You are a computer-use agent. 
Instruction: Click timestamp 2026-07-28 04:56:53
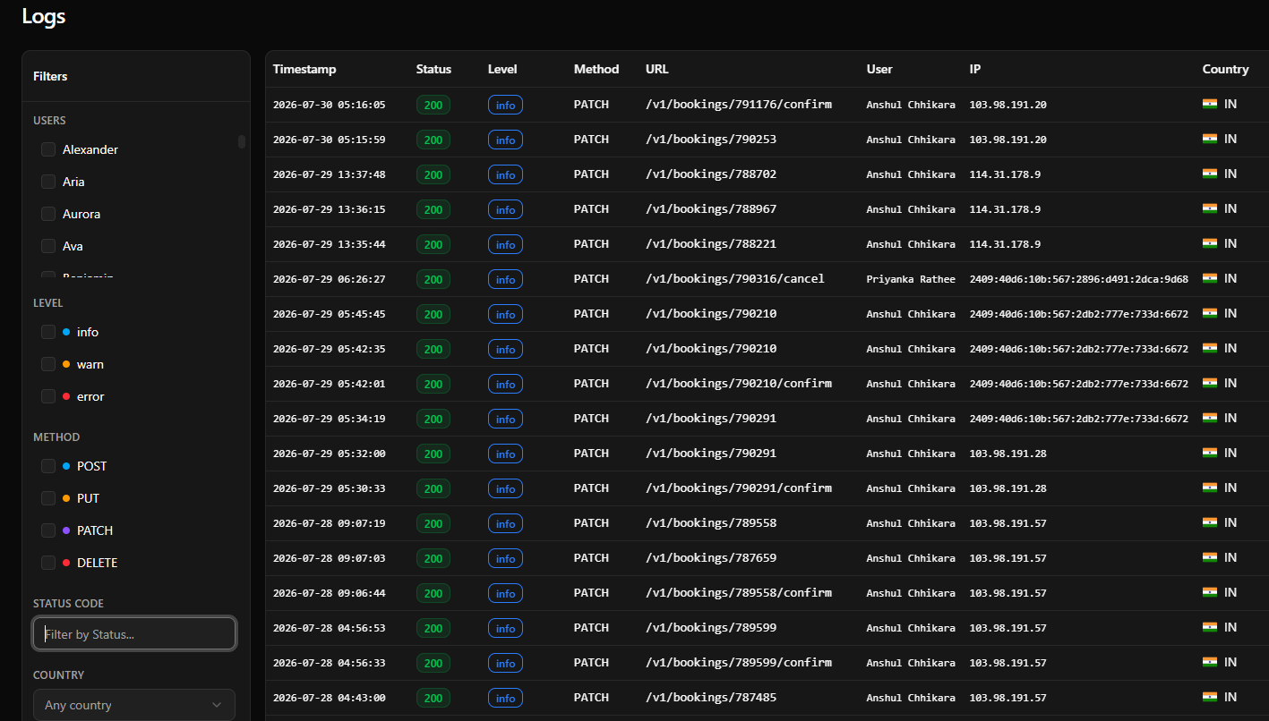pos(330,628)
